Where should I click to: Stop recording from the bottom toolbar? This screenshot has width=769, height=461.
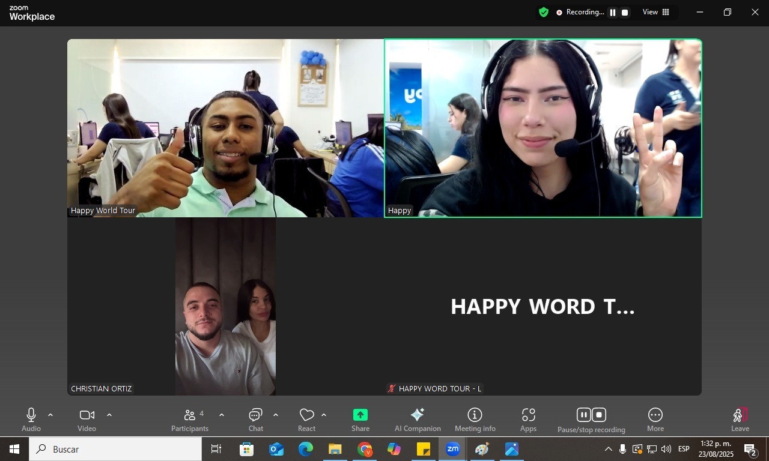tap(599, 415)
